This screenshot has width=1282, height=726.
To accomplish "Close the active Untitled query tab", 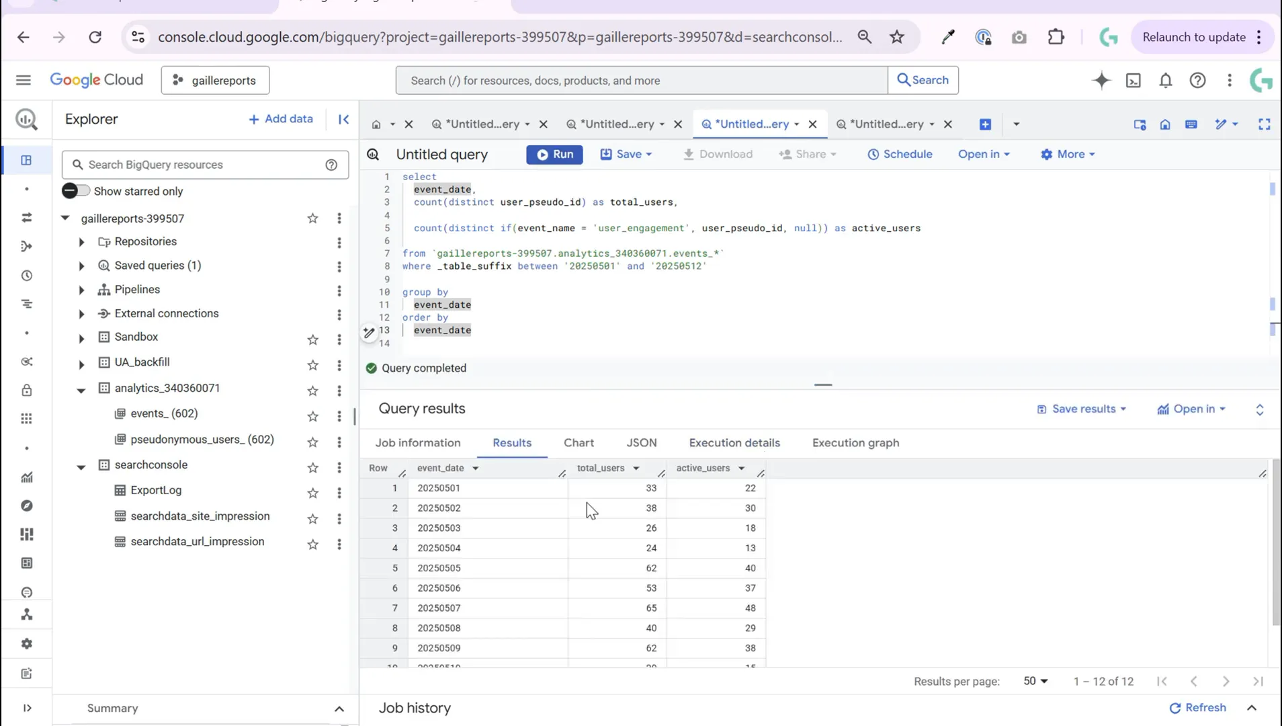I will 812,124.
